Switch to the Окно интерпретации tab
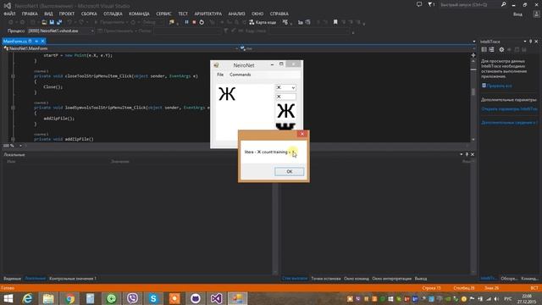The width and height of the screenshot is (542, 305). tap(391, 279)
